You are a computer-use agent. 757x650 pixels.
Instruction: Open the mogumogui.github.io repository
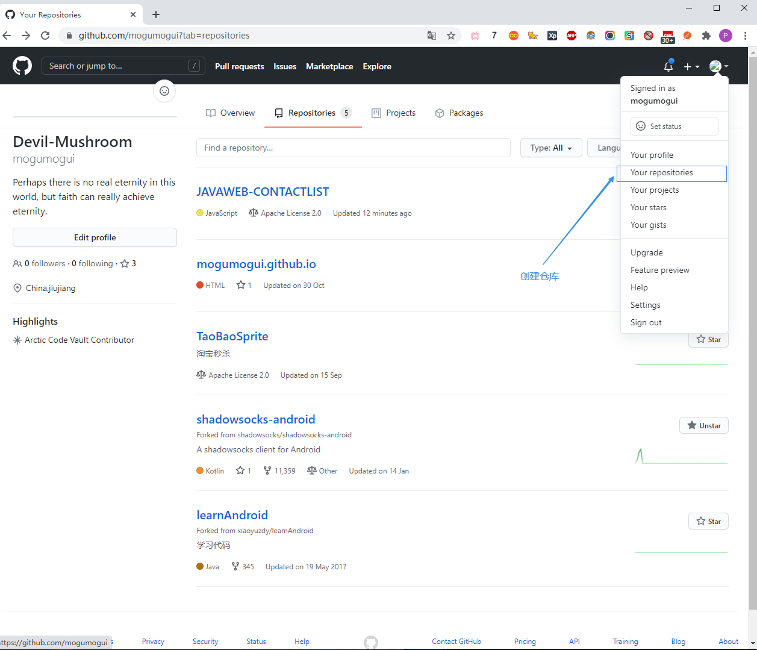click(256, 264)
